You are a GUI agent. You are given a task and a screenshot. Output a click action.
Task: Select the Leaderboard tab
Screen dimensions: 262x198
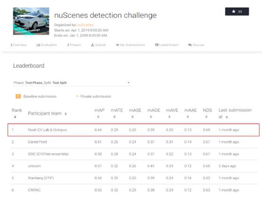coord(167,45)
